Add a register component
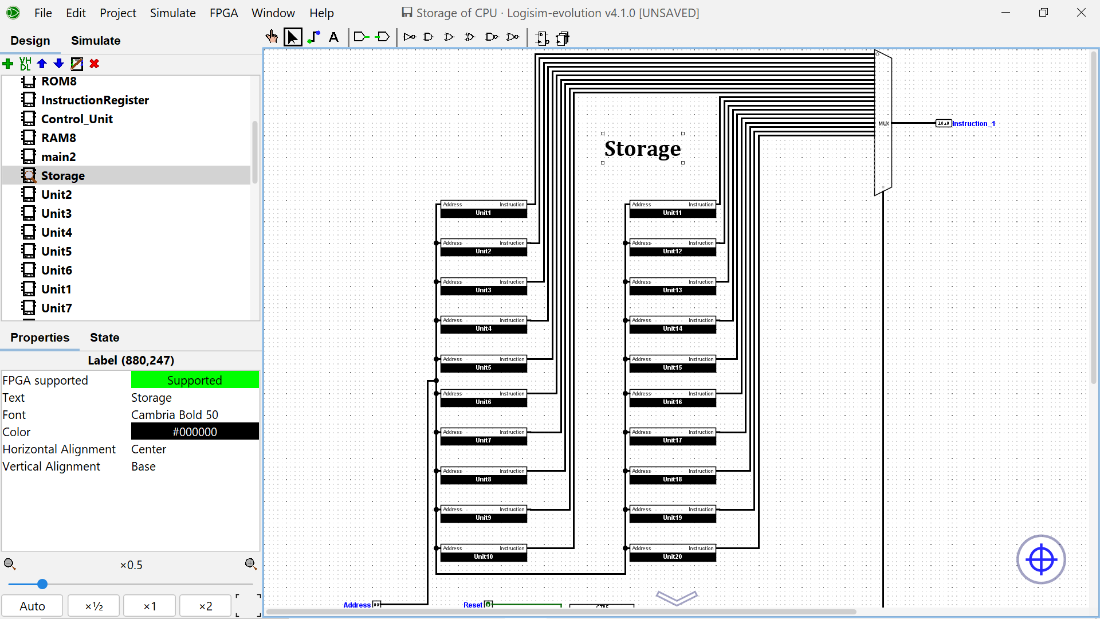Image resolution: width=1100 pixels, height=619 pixels. 563,38
